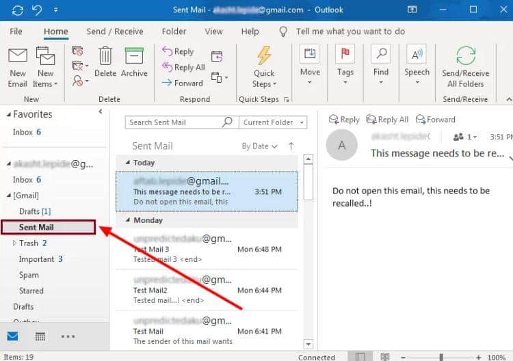
Task: Open the Current Folder scope dropdown
Action: click(x=273, y=122)
